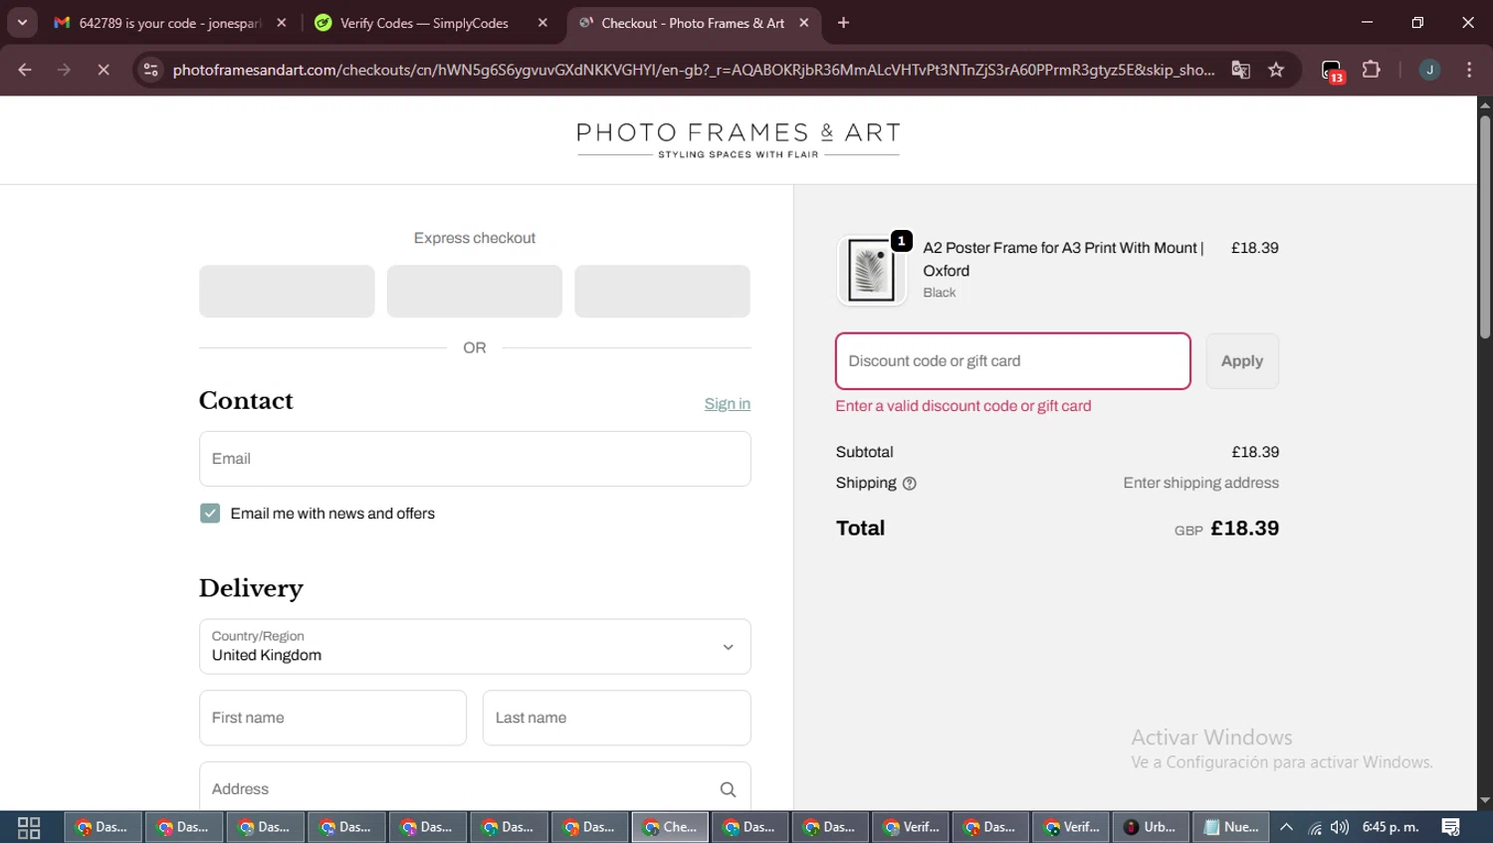Stop loading the page
The width and height of the screenshot is (1493, 843).
coord(104,70)
